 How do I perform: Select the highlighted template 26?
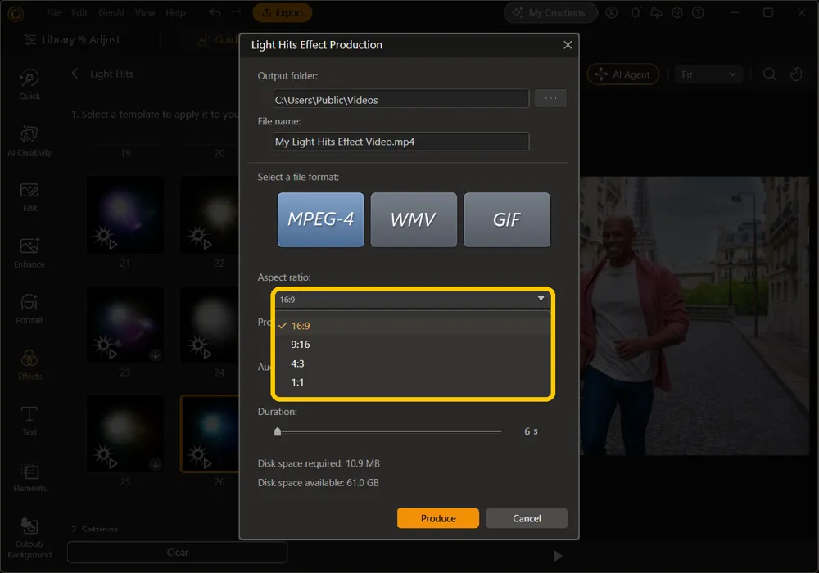210,434
